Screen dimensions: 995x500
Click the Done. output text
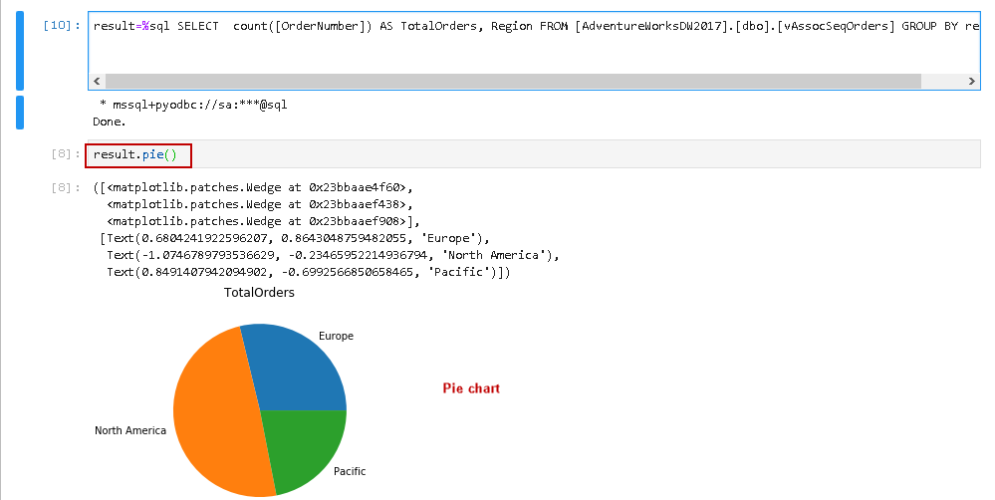(x=110, y=122)
